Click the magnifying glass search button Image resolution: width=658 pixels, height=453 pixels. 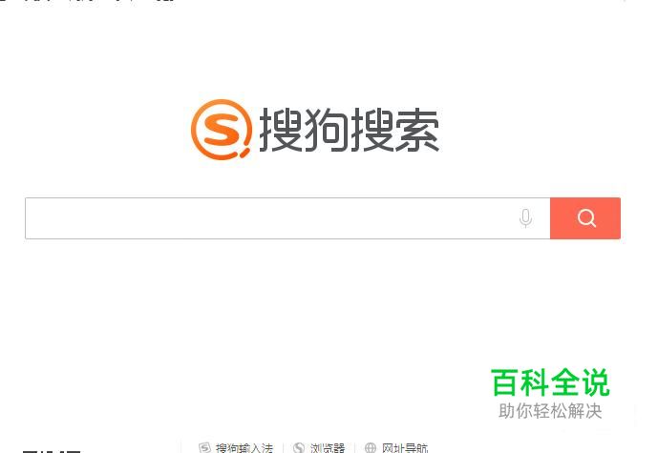585,218
